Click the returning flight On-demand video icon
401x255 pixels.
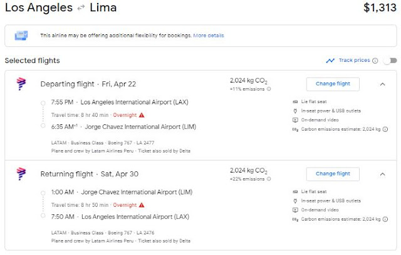point(296,209)
